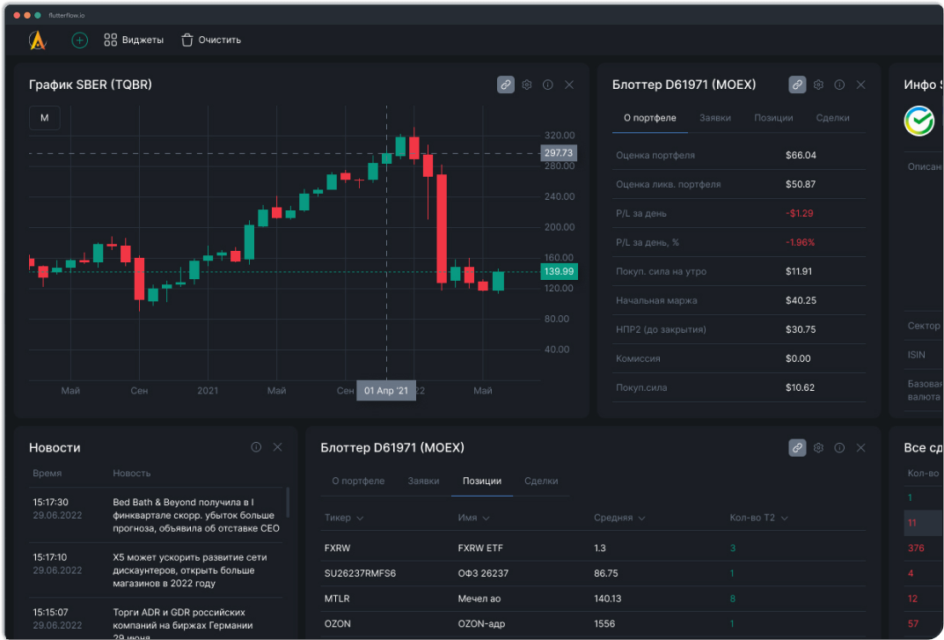Click the Оценка ликв. портфеля value $50.87
The width and height of the screenshot is (944, 640).
tap(801, 184)
